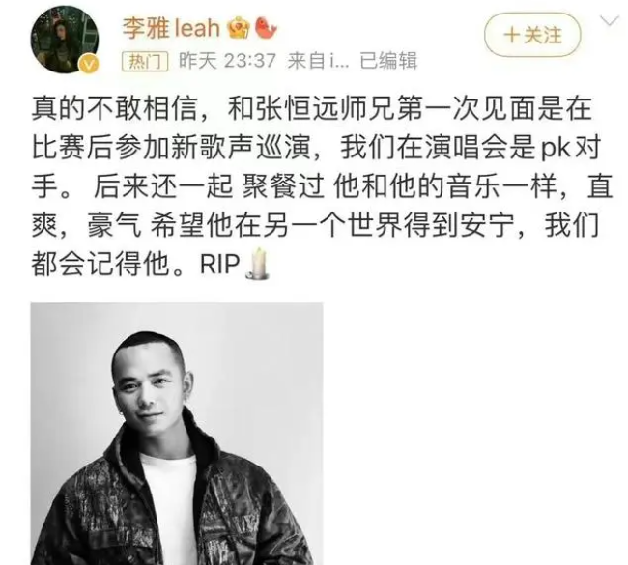Image resolution: width=628 pixels, height=565 pixels.
Task: Tap the 昨天 23:37 timestamp
Action: (x=227, y=61)
